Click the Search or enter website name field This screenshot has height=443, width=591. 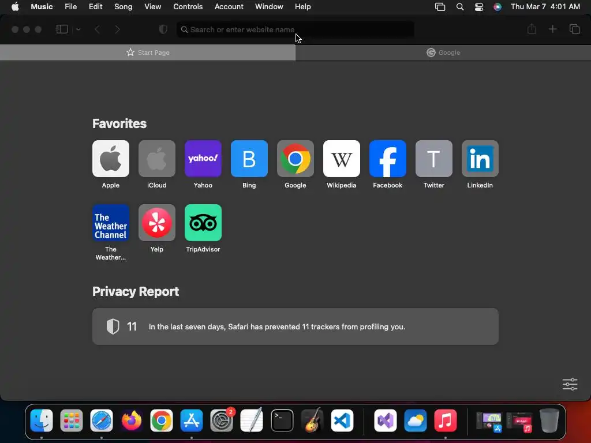pyautogui.click(x=295, y=29)
